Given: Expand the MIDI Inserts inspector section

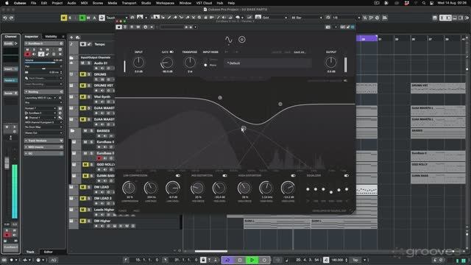Looking at the screenshot, I should pos(44,147).
